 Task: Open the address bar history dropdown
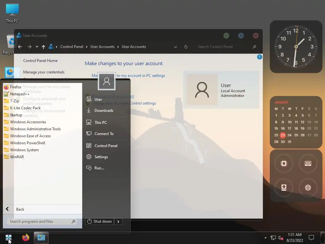175,47
